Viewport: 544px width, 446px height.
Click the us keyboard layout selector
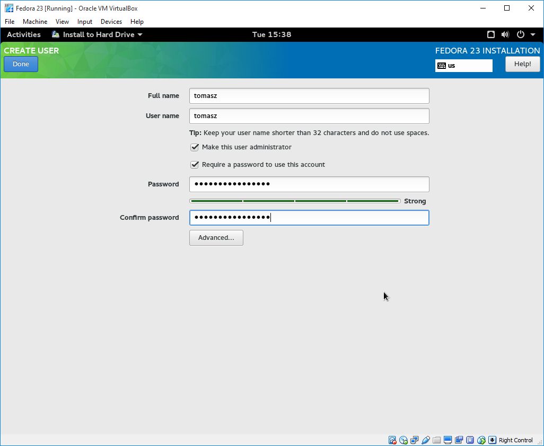click(464, 66)
